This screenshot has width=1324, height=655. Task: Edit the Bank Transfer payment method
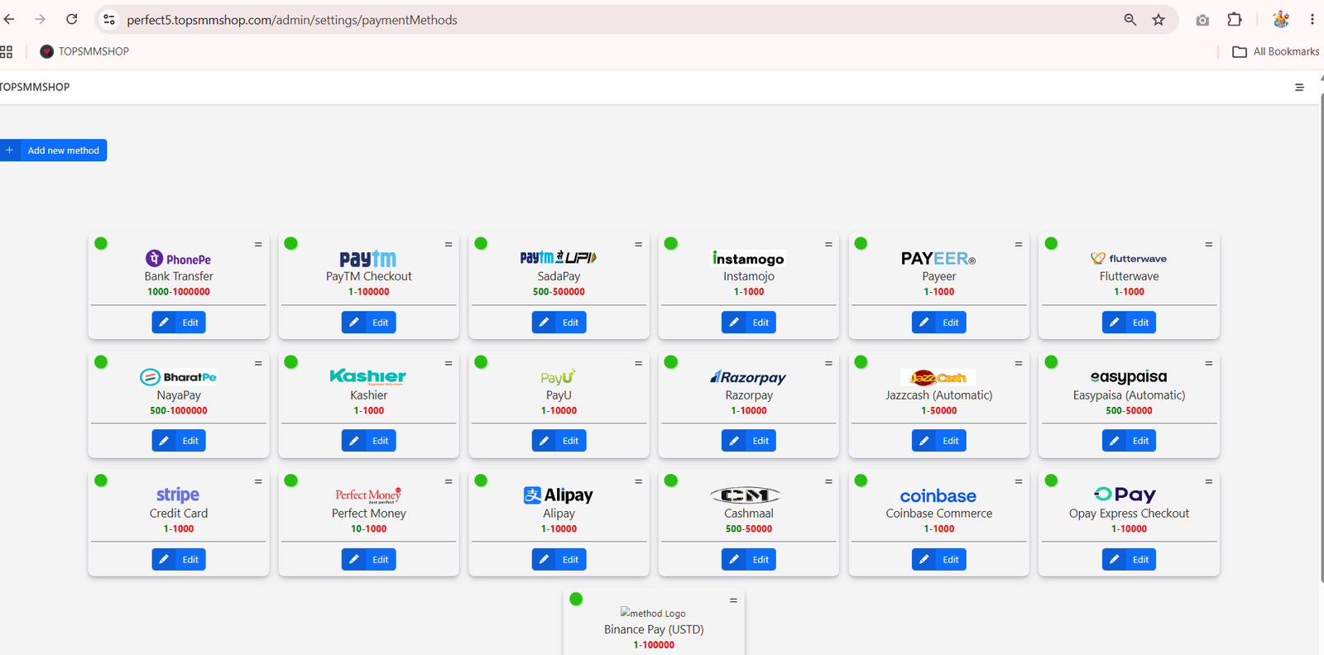coord(179,323)
